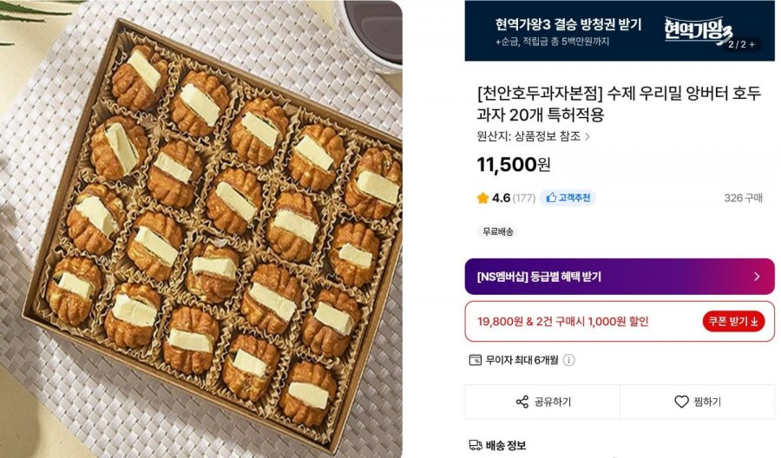Expand the 원산지 상품정보 참조 chevron

point(587,136)
